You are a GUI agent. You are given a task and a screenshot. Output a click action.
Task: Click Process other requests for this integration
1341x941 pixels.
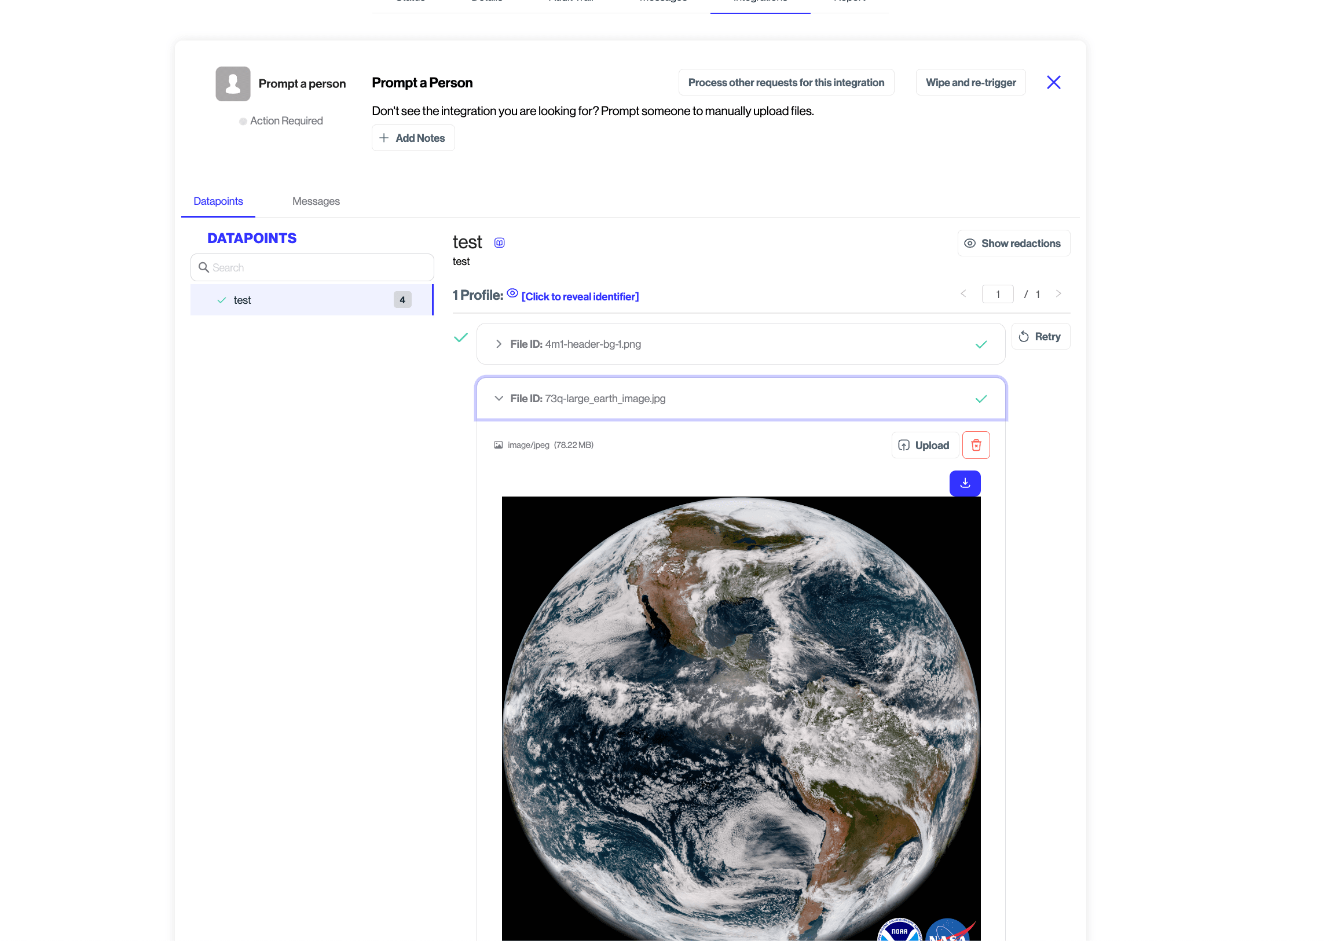786,82
